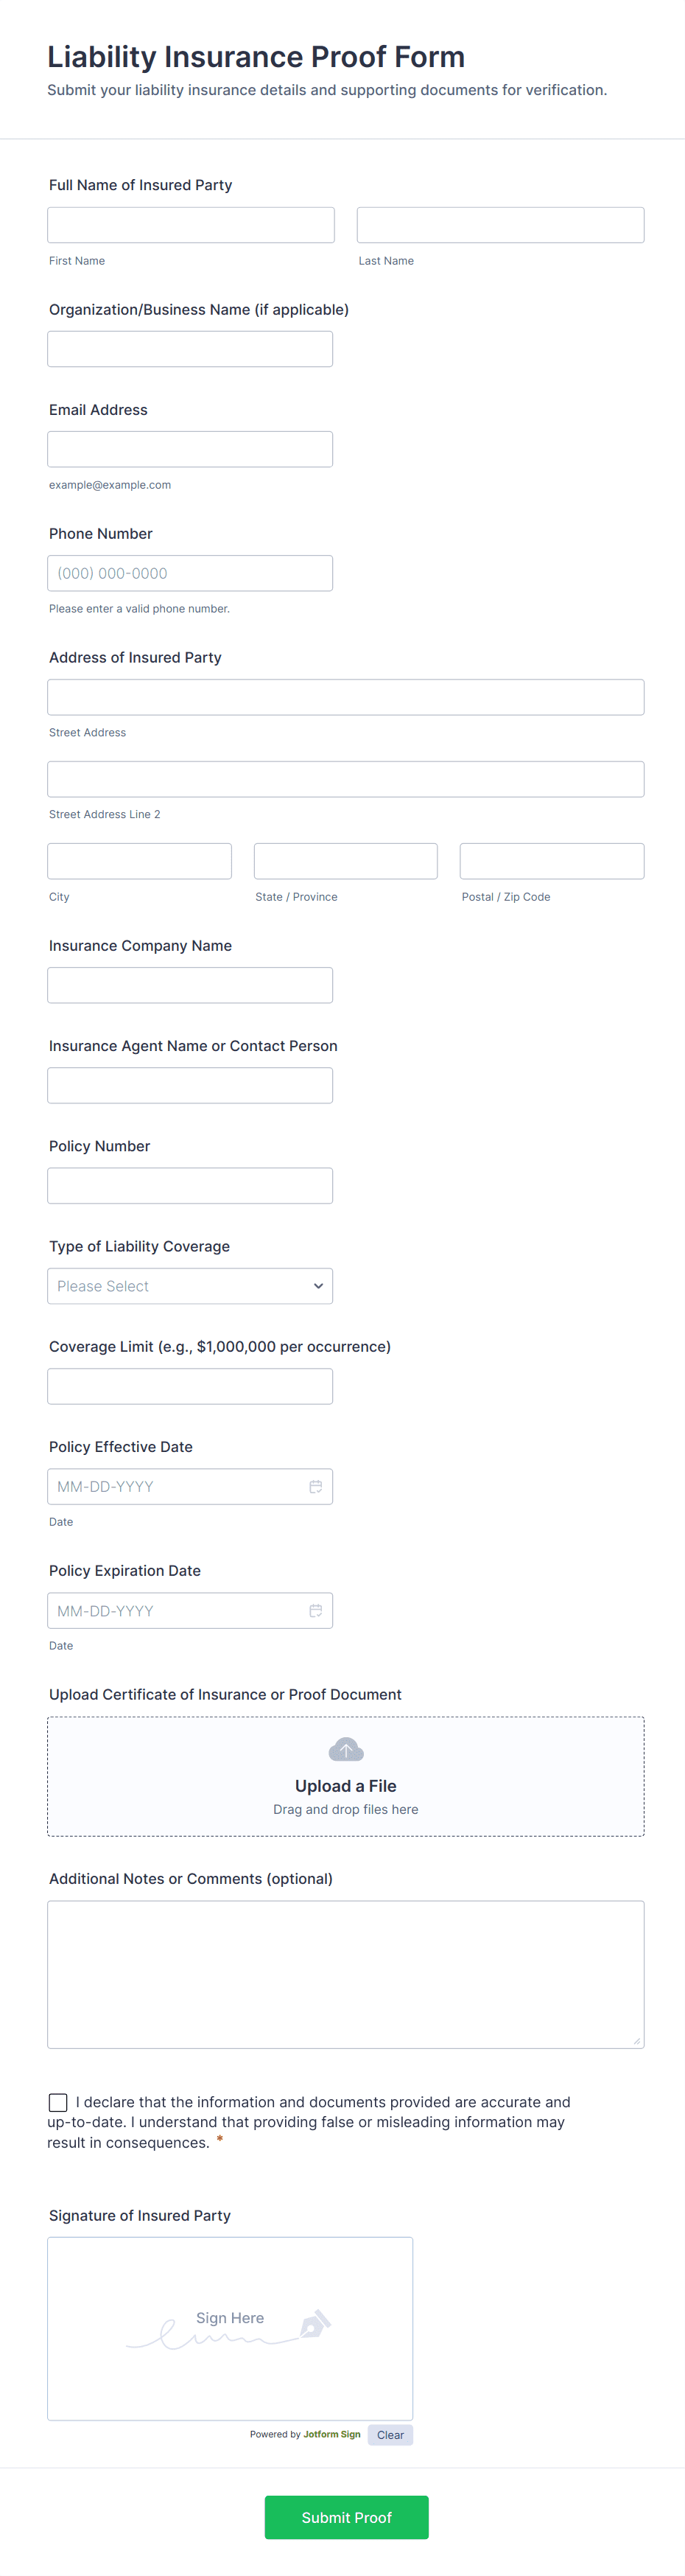Click the Policy Number input

(x=190, y=1186)
